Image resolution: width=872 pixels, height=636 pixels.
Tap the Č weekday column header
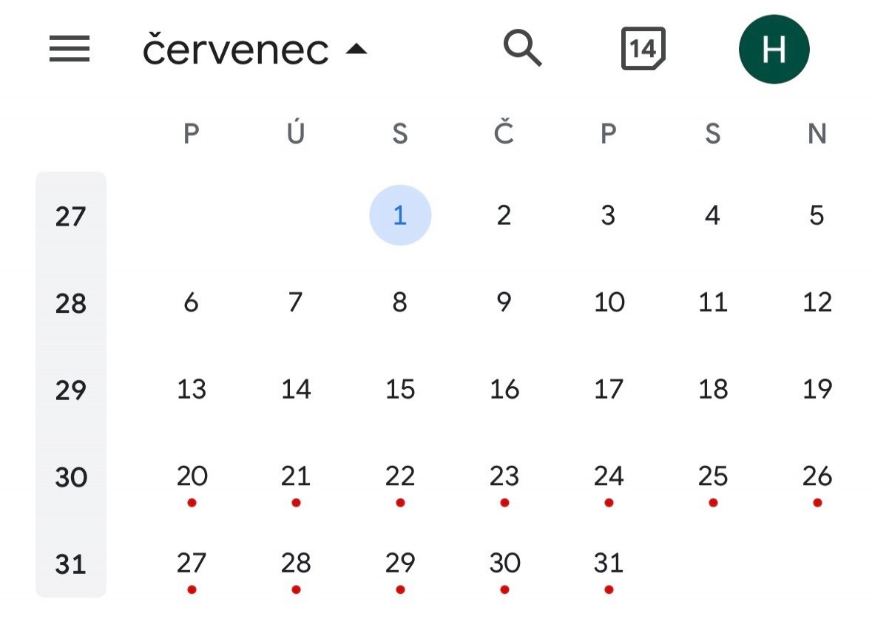504,134
